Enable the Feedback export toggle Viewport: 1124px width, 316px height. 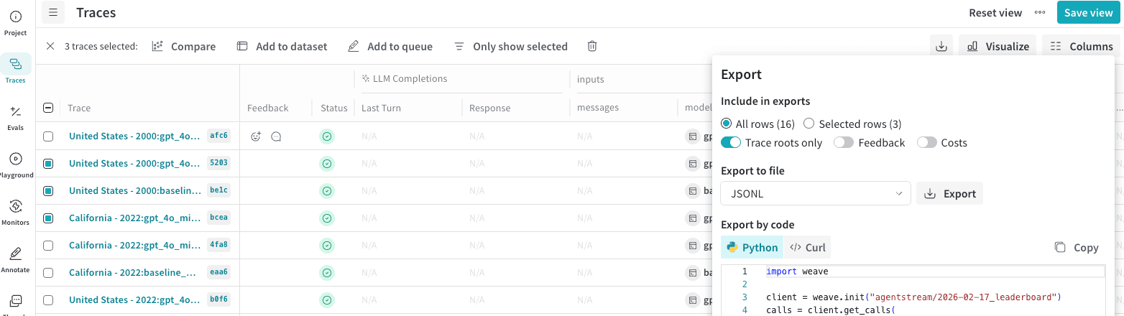click(x=844, y=142)
